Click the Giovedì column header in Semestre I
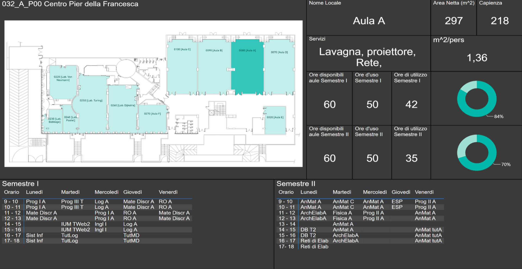This screenshot has height=269, width=522. click(132, 192)
